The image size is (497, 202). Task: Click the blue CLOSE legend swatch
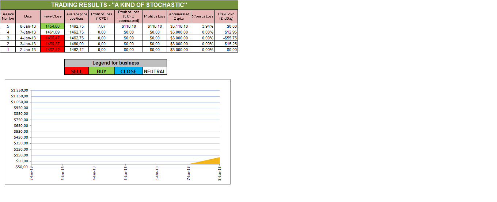(x=128, y=71)
